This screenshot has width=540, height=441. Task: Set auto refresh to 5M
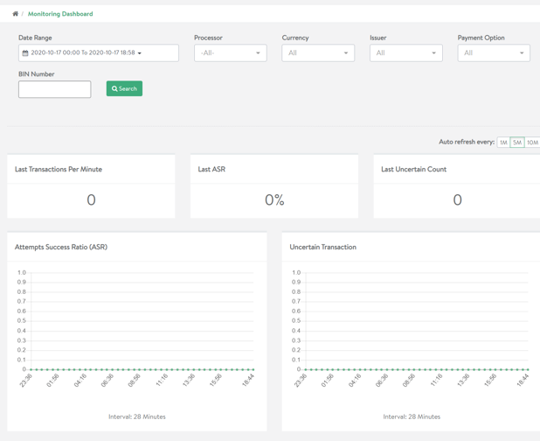pos(517,143)
